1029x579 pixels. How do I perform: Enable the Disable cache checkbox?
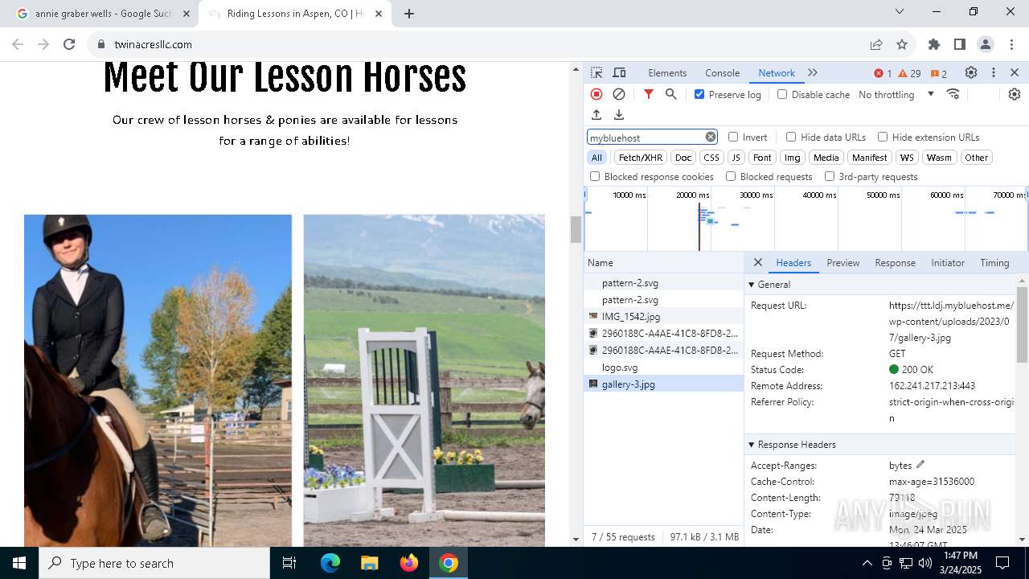pos(782,94)
